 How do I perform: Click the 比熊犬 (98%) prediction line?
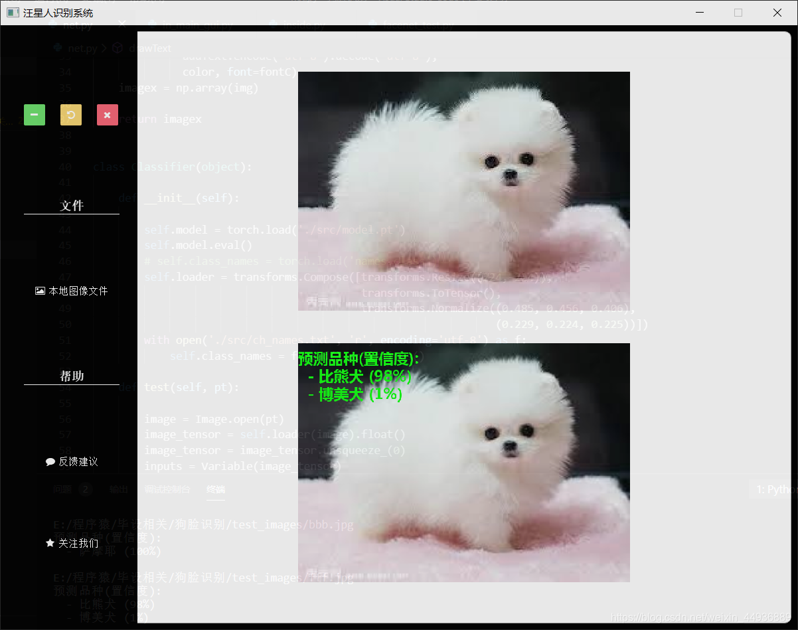point(360,376)
